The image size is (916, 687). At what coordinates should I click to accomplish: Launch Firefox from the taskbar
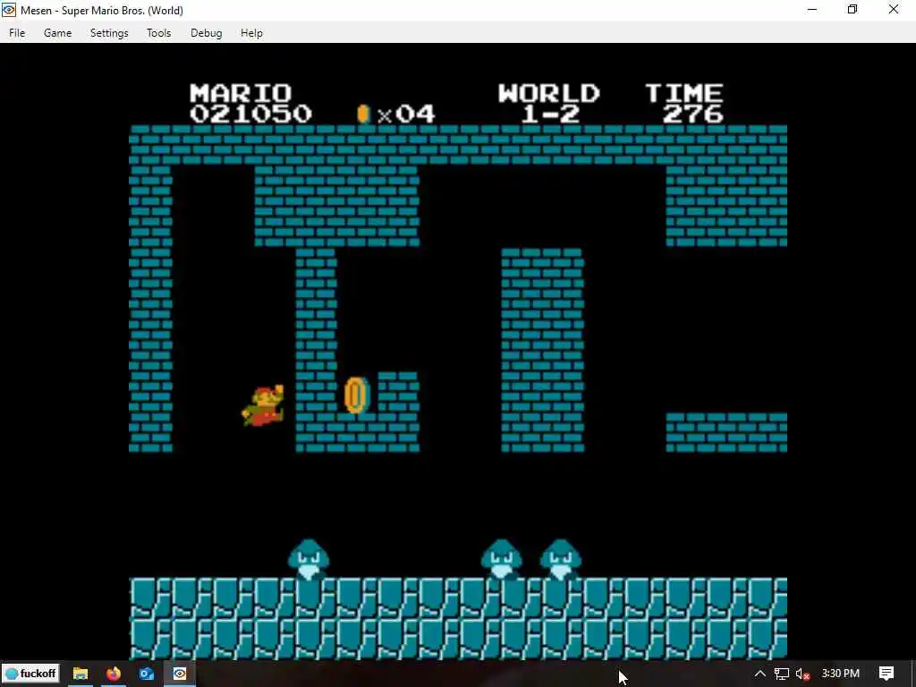point(114,674)
